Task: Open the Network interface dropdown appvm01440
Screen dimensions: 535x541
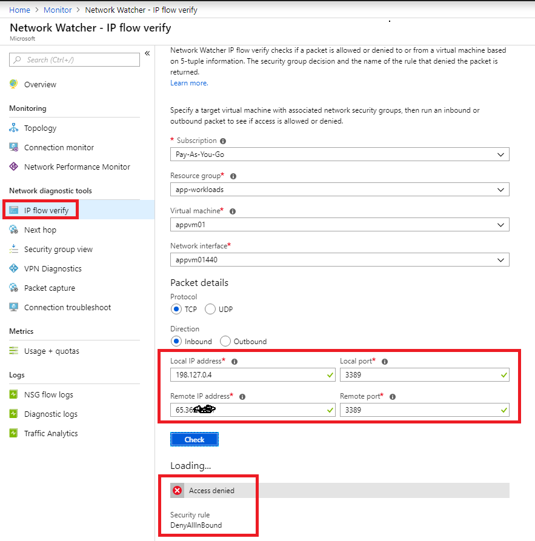Action: tap(340, 260)
